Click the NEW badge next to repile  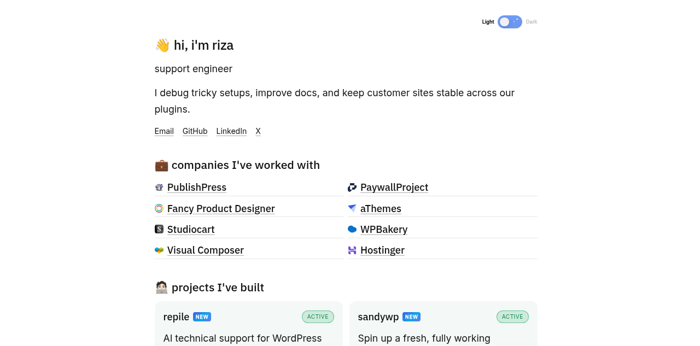coord(202,317)
